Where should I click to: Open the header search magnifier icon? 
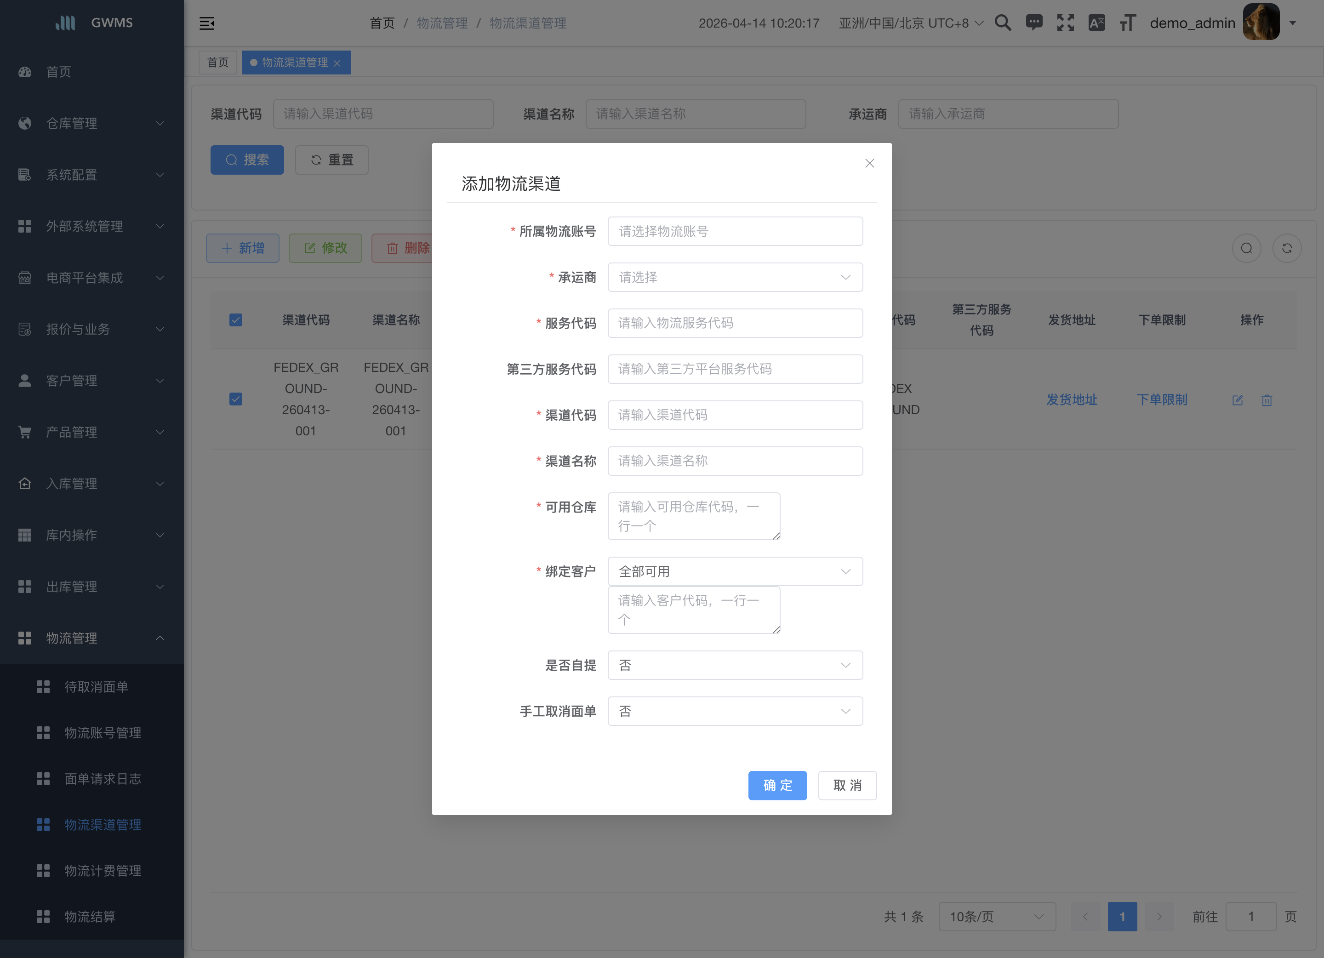(x=1002, y=23)
